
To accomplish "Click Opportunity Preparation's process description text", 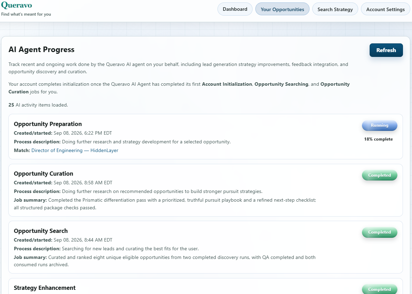I will 146,142.
